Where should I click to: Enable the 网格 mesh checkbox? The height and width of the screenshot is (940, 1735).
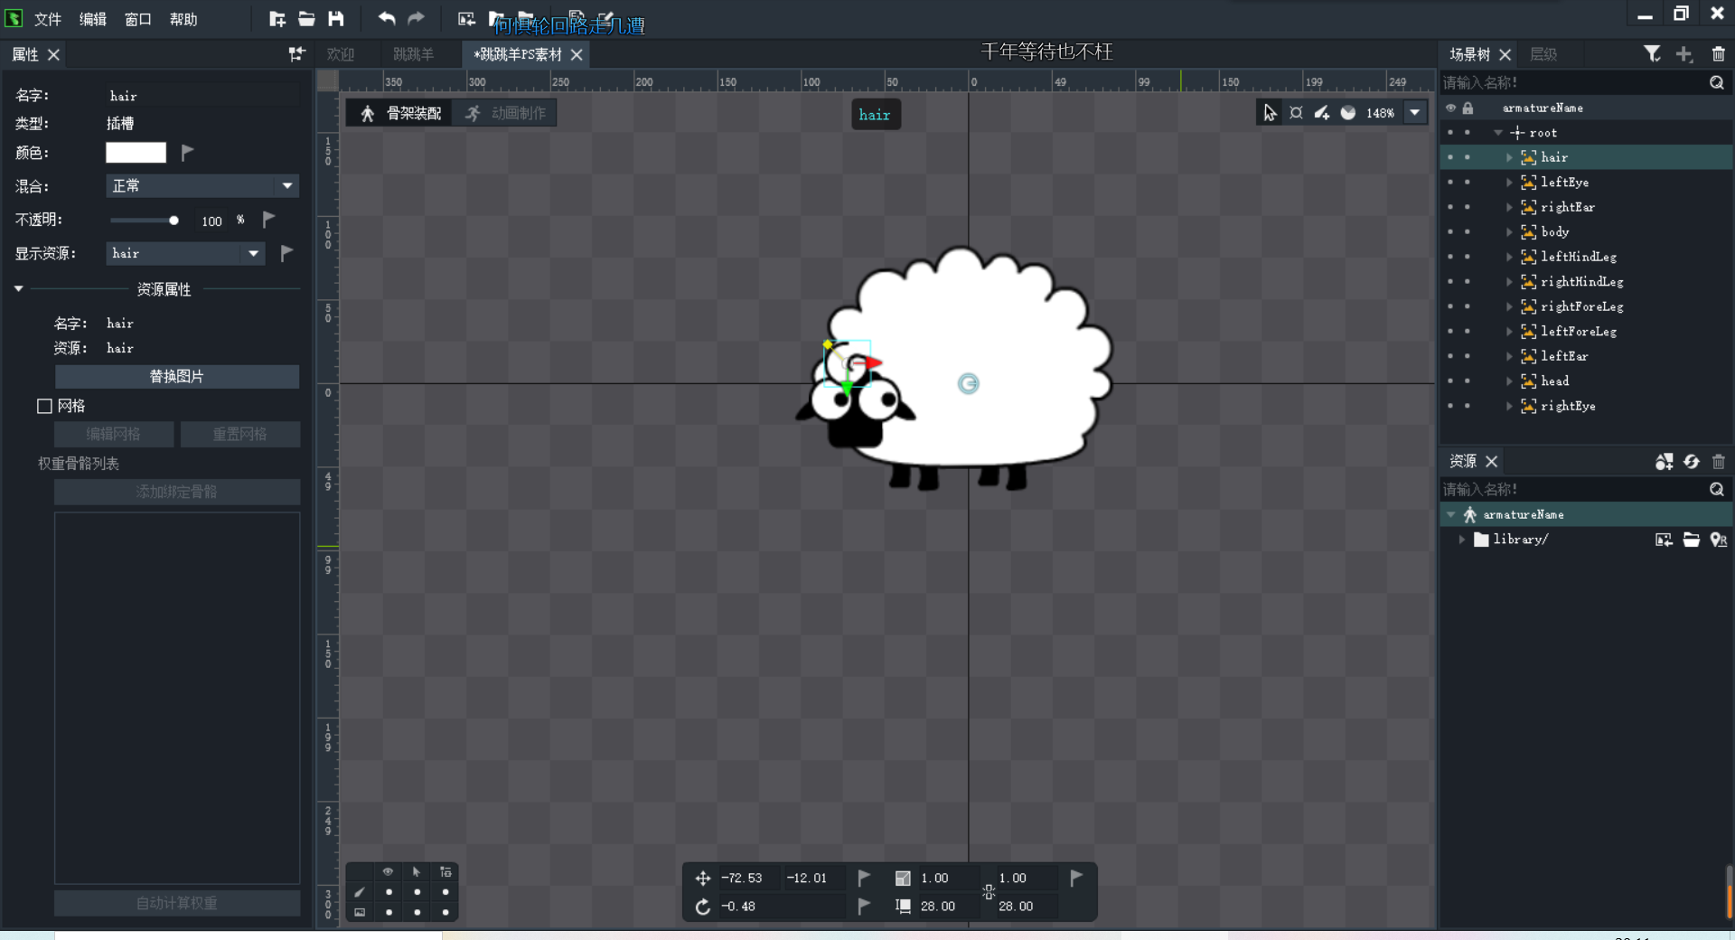tap(44, 406)
